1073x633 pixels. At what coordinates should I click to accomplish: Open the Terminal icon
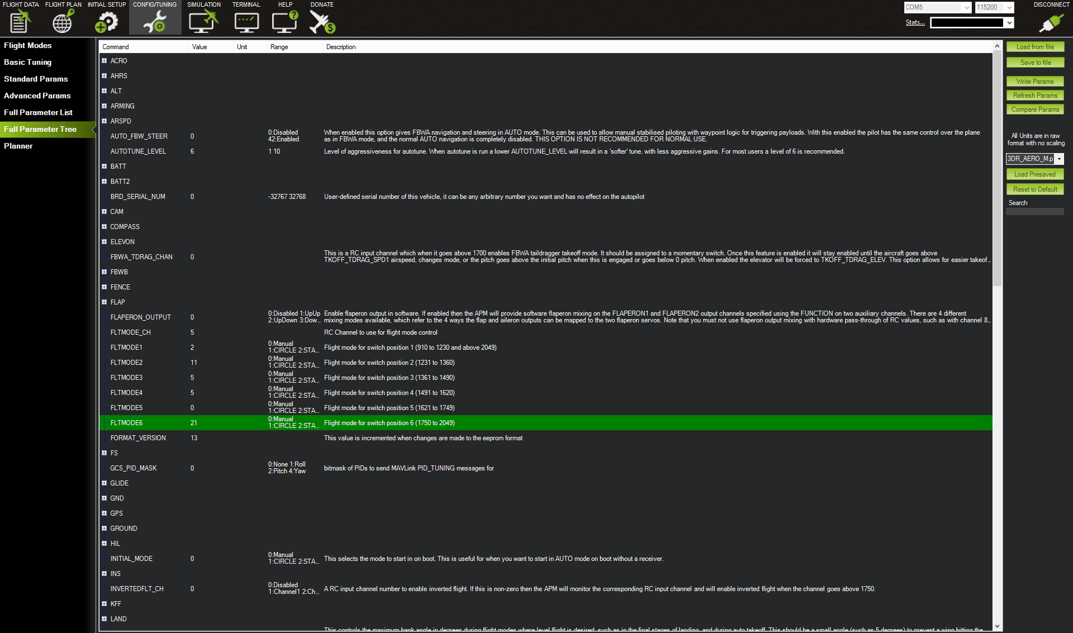[x=246, y=21]
